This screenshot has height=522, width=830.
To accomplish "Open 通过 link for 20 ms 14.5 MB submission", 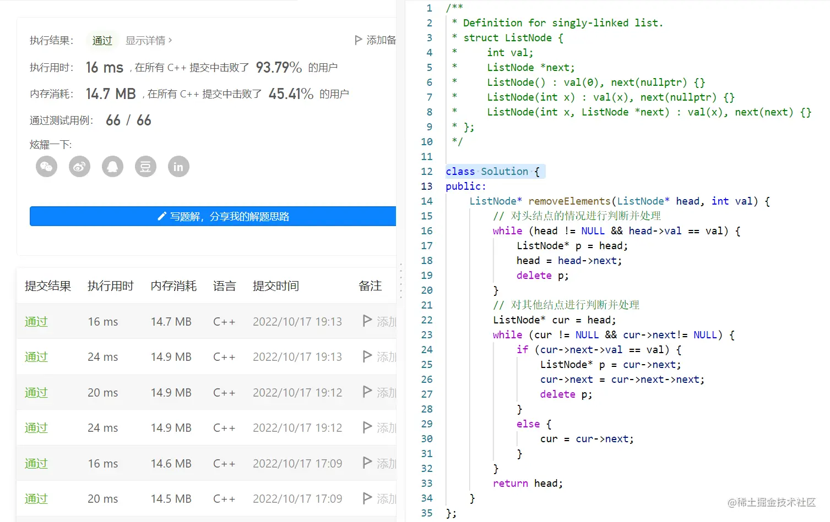I will (x=36, y=499).
